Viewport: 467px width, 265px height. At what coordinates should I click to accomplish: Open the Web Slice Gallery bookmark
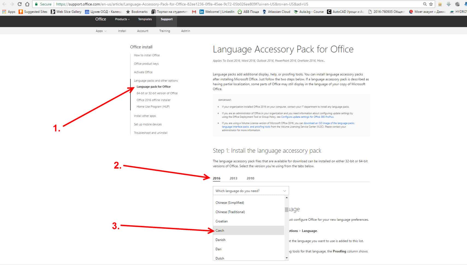(66, 12)
